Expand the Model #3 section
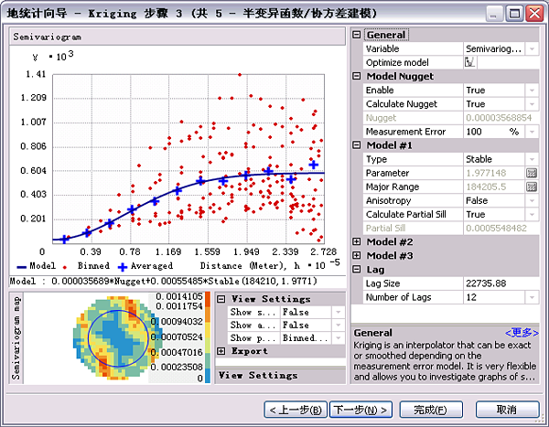This screenshot has height=427, width=549. [357, 255]
